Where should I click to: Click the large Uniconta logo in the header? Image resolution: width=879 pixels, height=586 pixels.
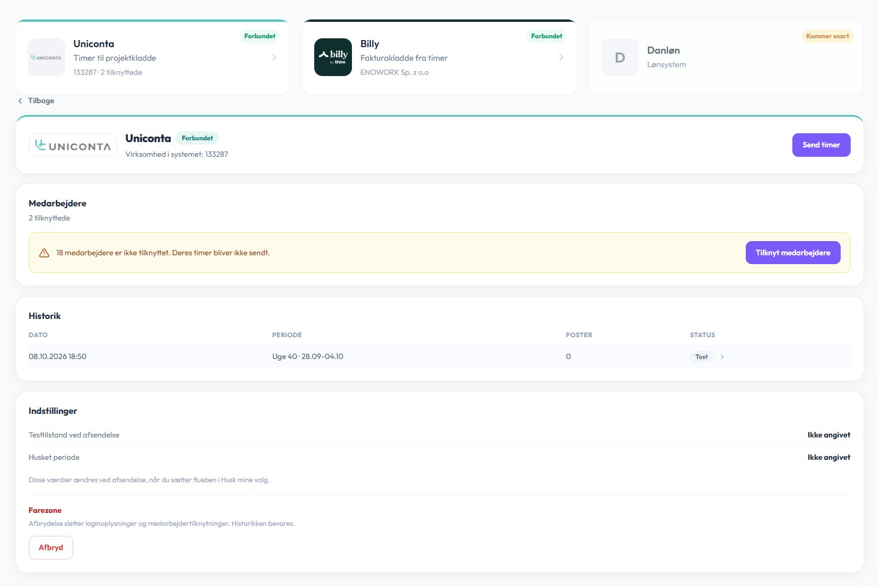click(x=73, y=145)
